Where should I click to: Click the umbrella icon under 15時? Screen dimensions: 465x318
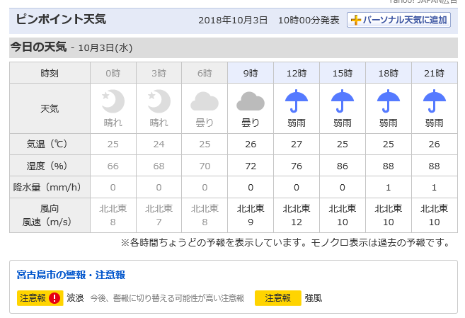tap(343, 102)
